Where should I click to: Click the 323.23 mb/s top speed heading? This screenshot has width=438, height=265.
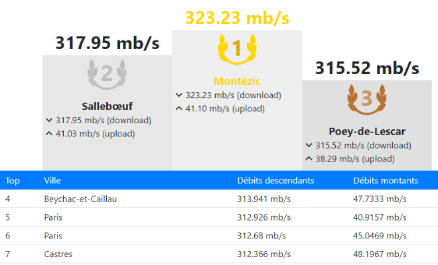tap(237, 17)
